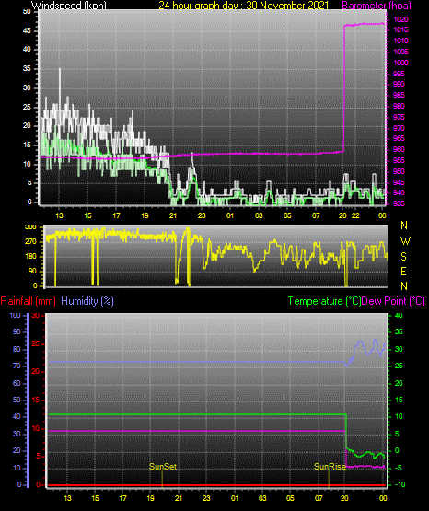Click the 180 wind direction scale value
Image resolution: width=429 pixels, height=511 pixels.
tap(30, 257)
